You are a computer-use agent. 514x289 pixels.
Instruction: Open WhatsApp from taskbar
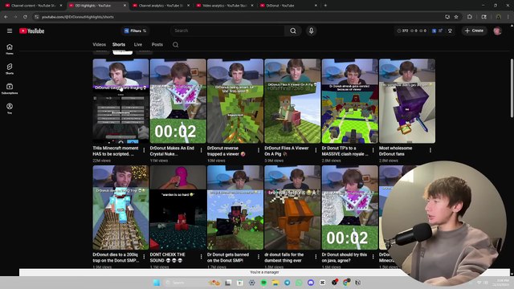pyautogui.click(x=299, y=283)
